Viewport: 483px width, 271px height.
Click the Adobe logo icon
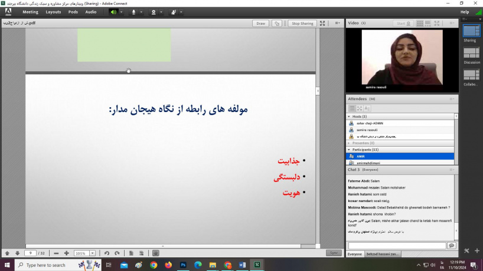click(8, 12)
